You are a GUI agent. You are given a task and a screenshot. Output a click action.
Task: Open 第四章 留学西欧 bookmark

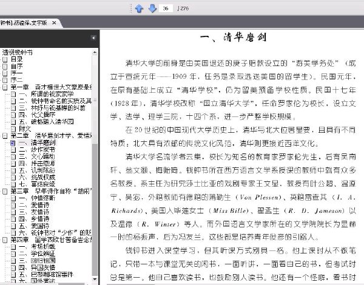[x=51, y=240]
